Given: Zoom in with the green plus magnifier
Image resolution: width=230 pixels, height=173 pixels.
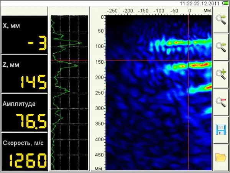Looking at the screenshot, I should (x=221, y=74).
